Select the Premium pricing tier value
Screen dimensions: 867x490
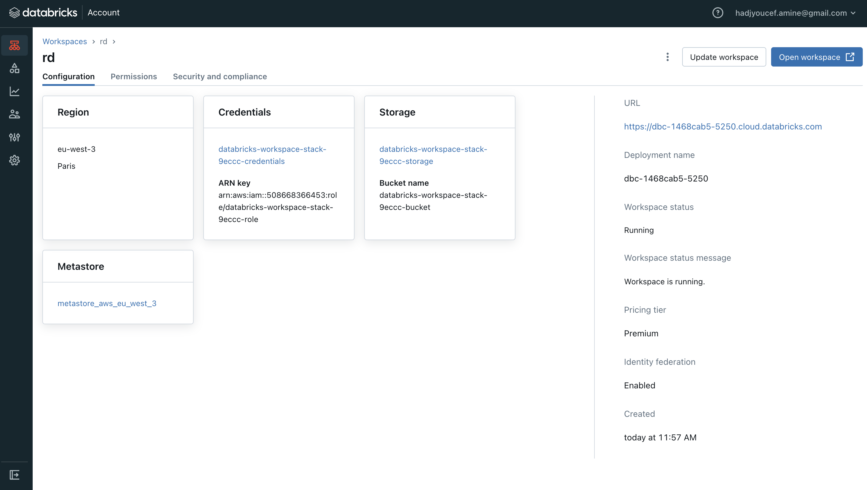[x=641, y=333]
